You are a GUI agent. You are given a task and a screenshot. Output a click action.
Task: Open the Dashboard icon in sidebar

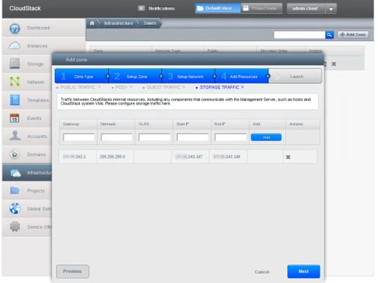[14, 28]
